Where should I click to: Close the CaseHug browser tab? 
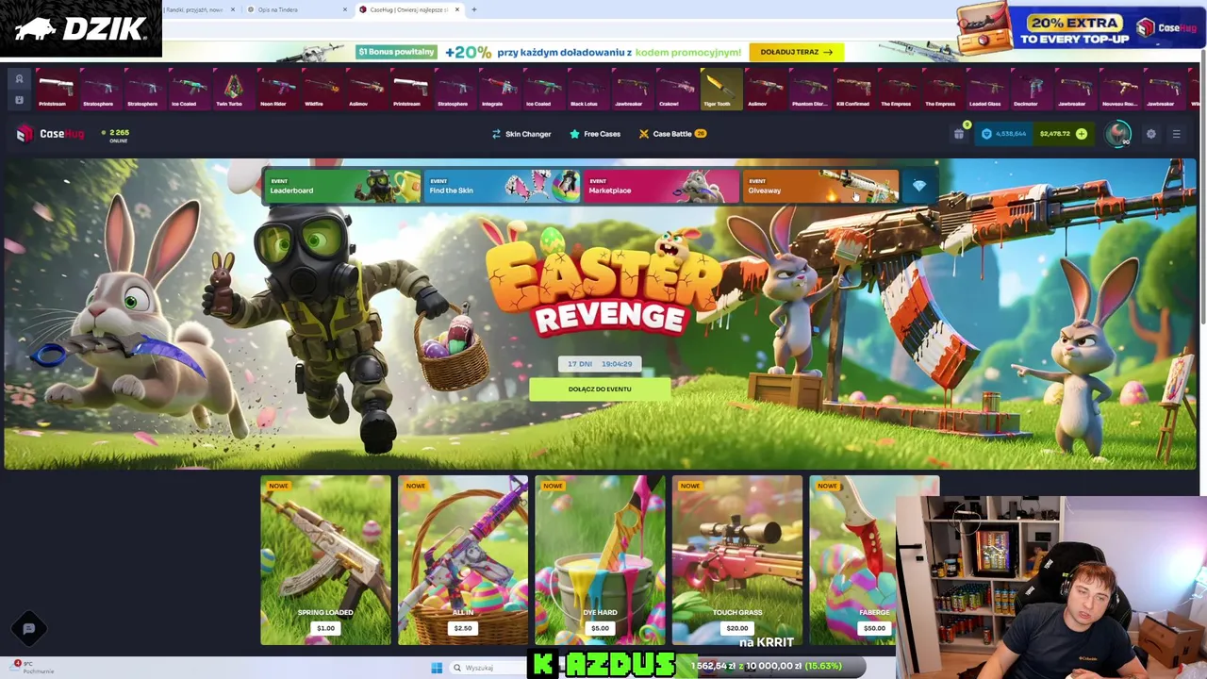coord(457,9)
